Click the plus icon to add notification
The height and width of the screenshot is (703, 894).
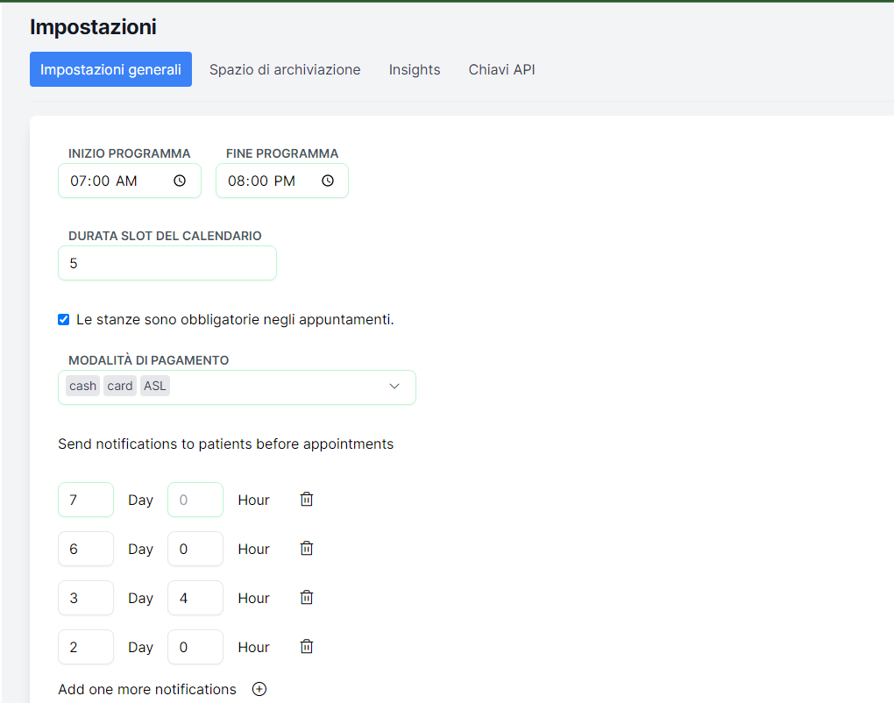click(x=259, y=689)
